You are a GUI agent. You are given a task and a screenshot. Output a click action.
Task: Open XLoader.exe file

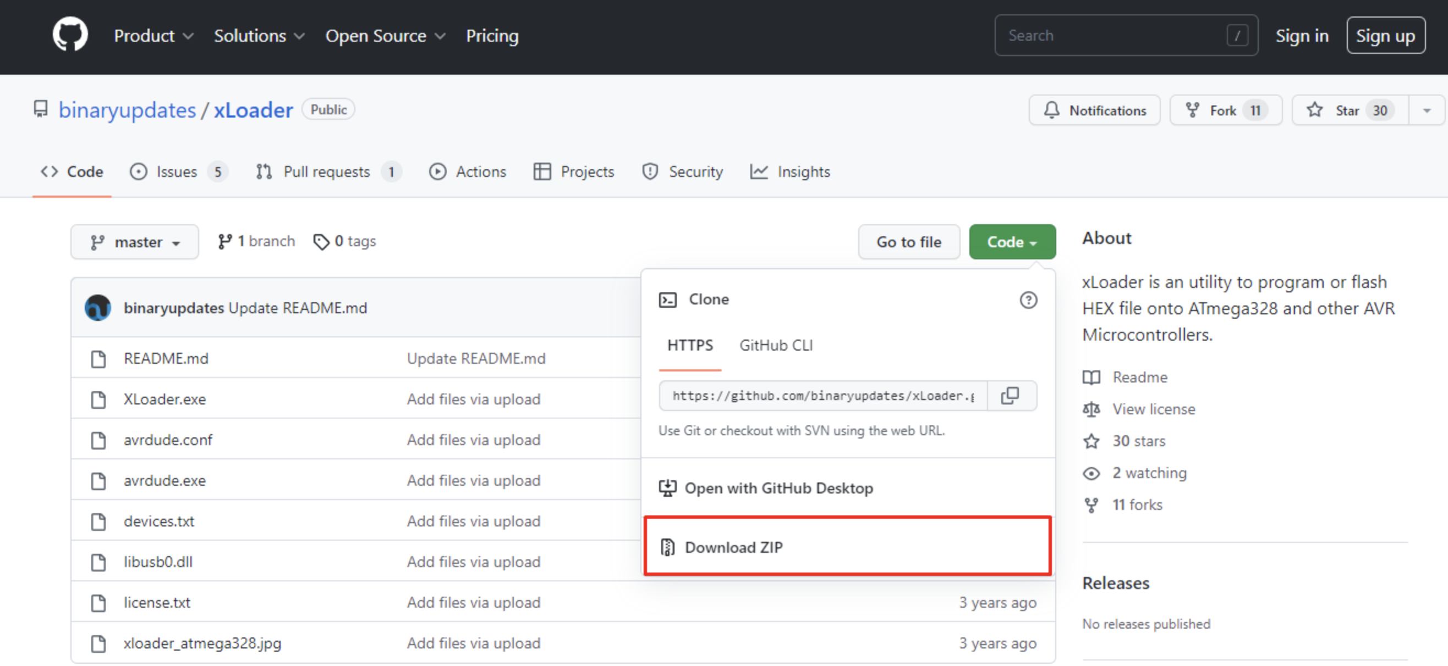(x=164, y=399)
